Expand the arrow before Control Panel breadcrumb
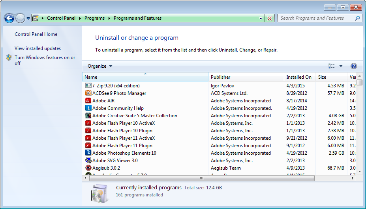 tap(43, 18)
